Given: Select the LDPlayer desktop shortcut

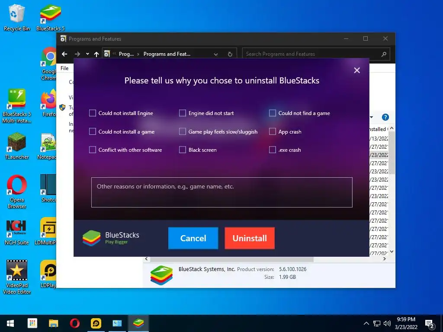Looking at the screenshot, I should point(48,274).
